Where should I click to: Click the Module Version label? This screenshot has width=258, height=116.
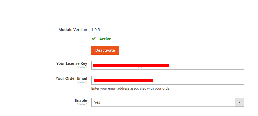[73, 30]
